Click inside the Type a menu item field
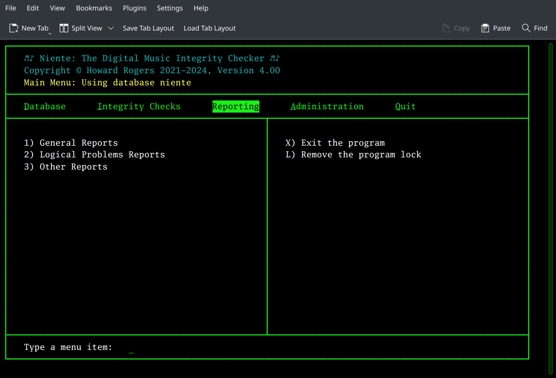The image size is (556, 378). pos(132,347)
